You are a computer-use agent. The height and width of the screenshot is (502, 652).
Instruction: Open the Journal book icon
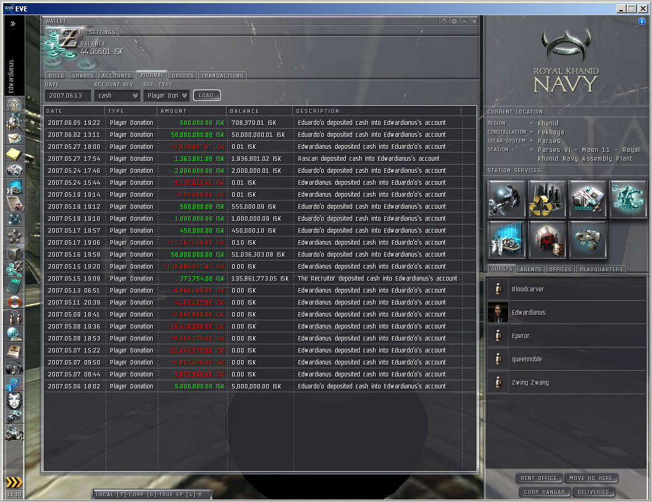(14, 350)
